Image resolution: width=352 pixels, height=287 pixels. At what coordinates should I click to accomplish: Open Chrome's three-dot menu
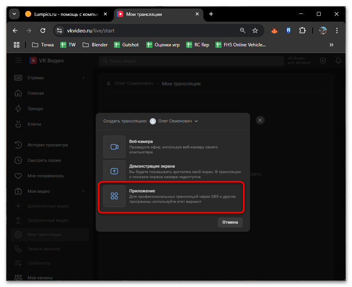(x=337, y=31)
